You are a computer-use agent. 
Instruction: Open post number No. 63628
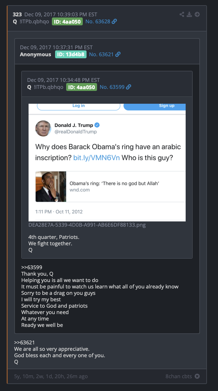click(x=98, y=22)
